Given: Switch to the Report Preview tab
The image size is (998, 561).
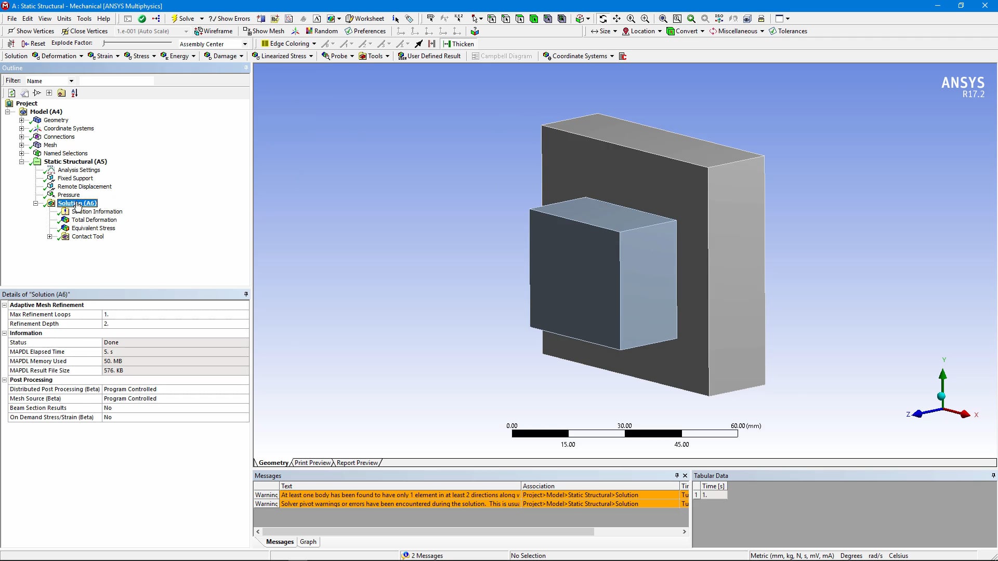Looking at the screenshot, I should tap(357, 463).
